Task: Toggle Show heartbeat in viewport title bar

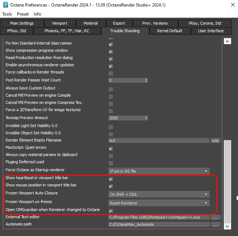Action: pyautogui.click(x=111, y=179)
